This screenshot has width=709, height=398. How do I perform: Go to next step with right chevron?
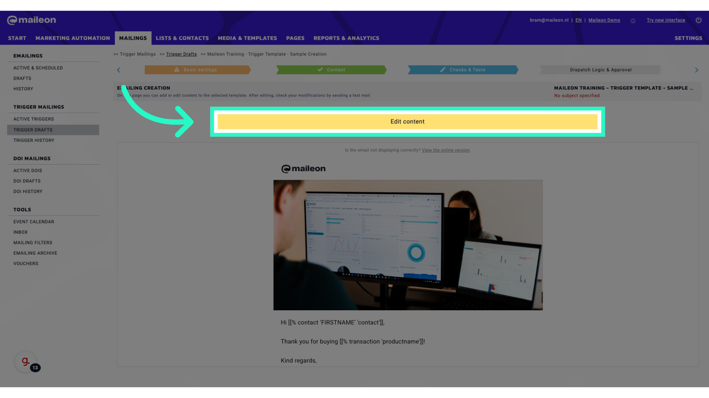click(696, 70)
